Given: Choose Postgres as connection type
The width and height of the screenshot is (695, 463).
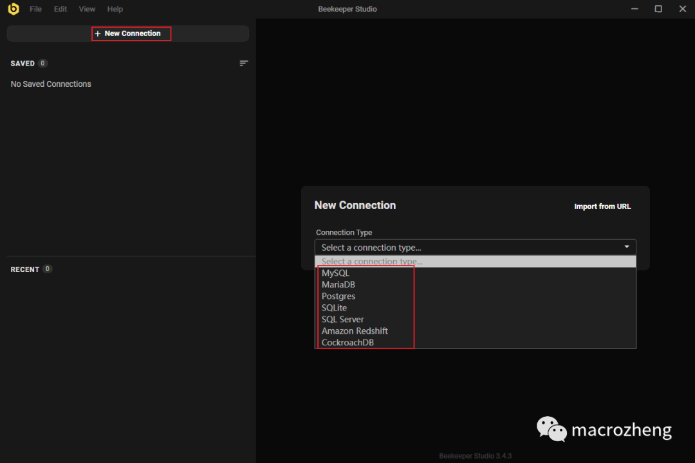Looking at the screenshot, I should point(475,296).
